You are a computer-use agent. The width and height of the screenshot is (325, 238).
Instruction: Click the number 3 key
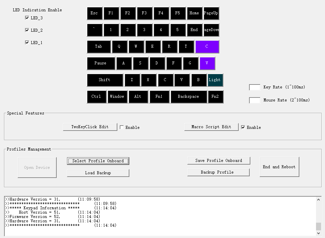[145, 30]
